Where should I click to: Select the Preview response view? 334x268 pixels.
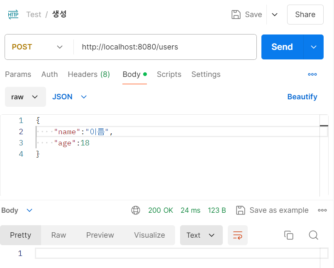[x=100, y=235]
